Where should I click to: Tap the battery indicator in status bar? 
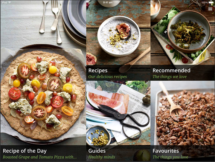coord(211,3)
